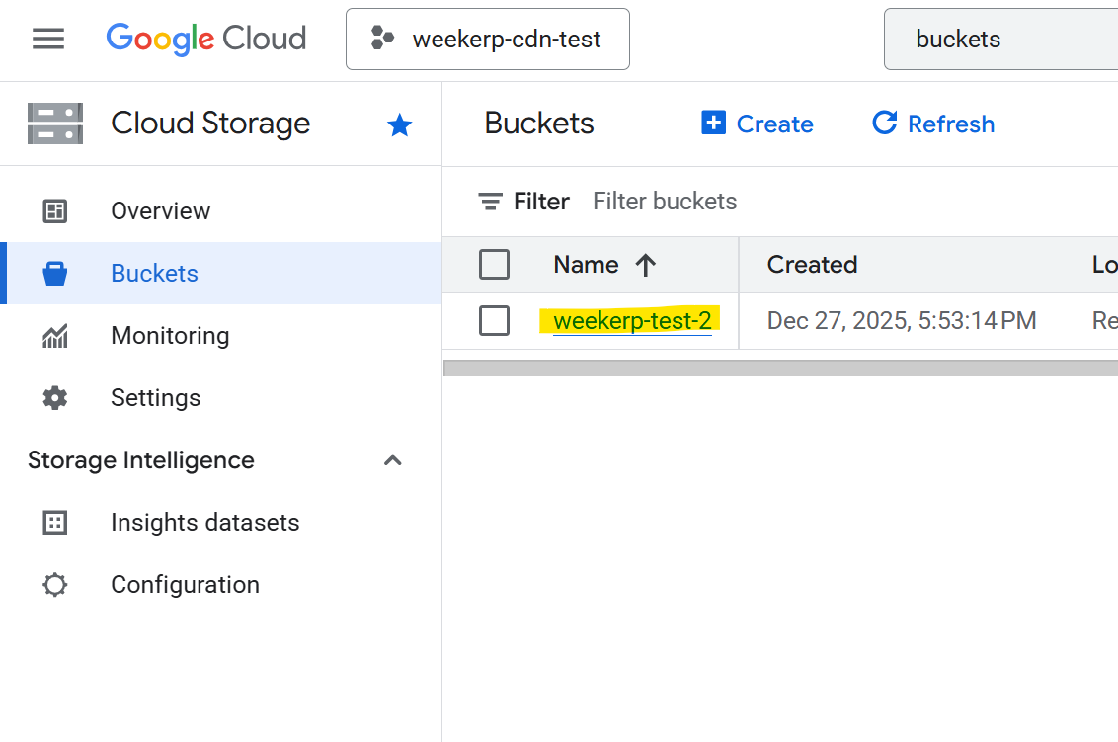Click the Insights datasets icon
1118x742 pixels.
[x=55, y=523]
